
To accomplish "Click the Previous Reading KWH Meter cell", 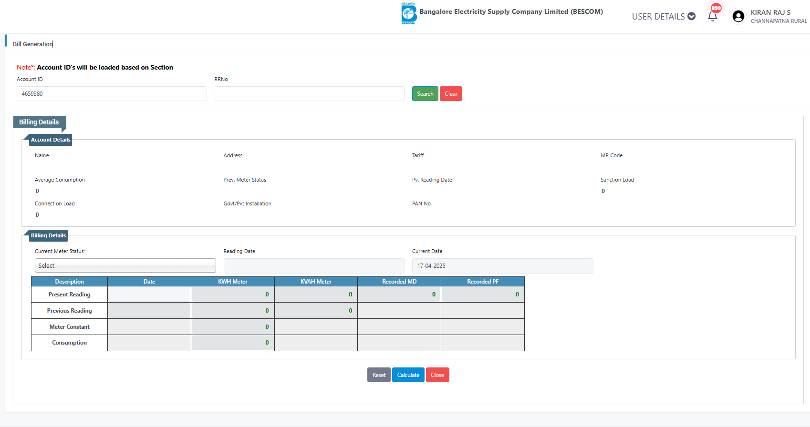I will [x=233, y=311].
